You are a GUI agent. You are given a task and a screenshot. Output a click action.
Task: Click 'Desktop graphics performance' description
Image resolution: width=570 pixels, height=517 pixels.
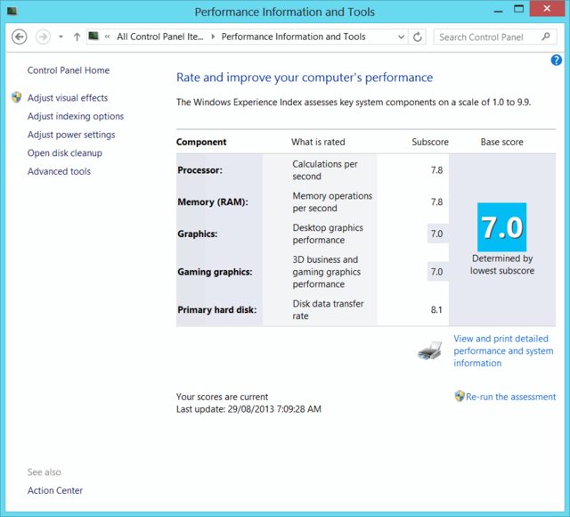328,234
